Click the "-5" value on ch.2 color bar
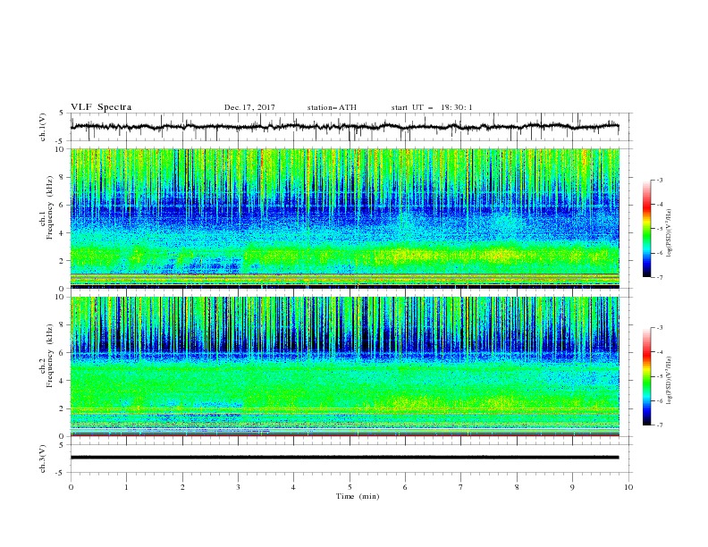Viewport: 708px width, 547px height. tap(659, 376)
